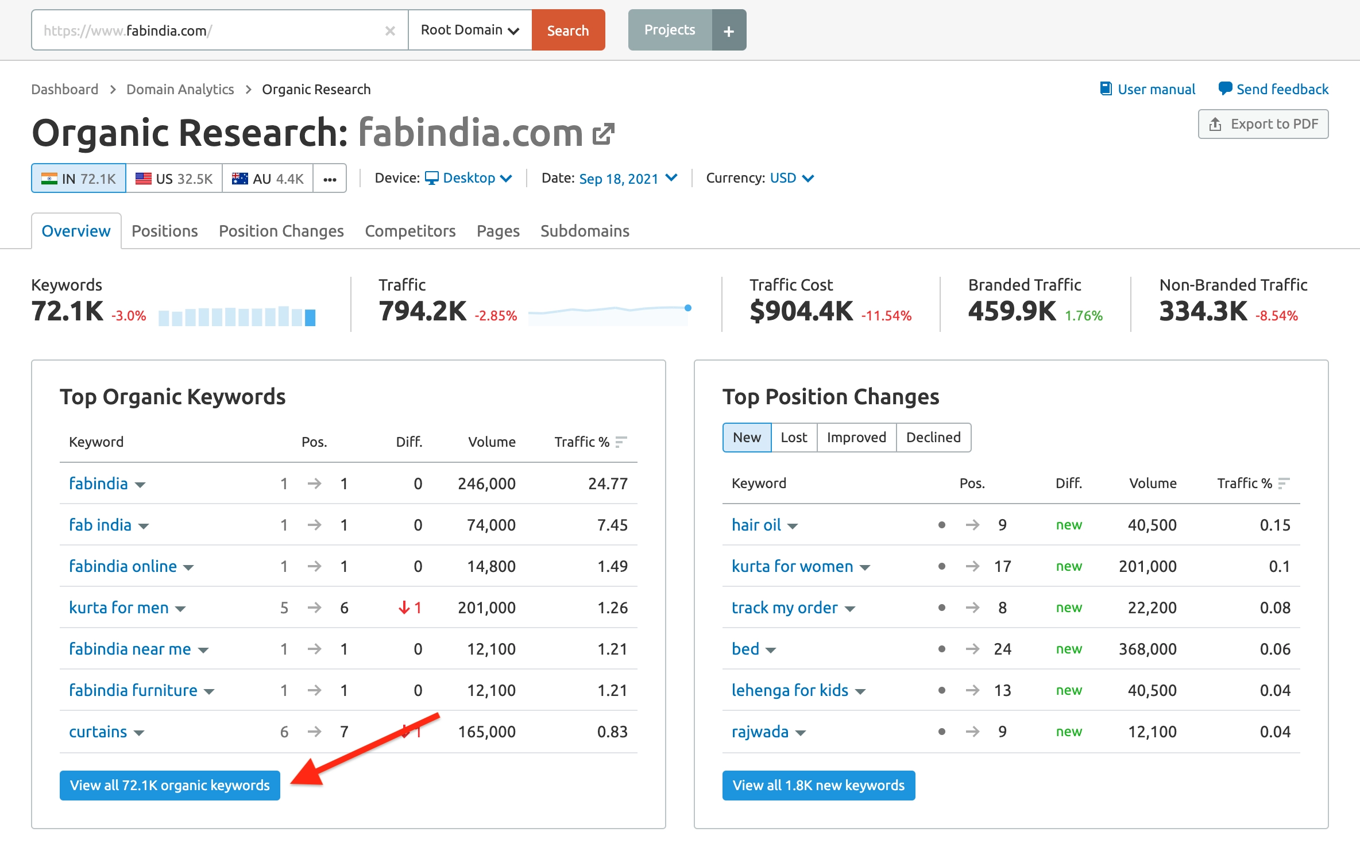The image size is (1360, 851).
Task: Select the Declined position changes filter
Action: pyautogui.click(x=933, y=437)
